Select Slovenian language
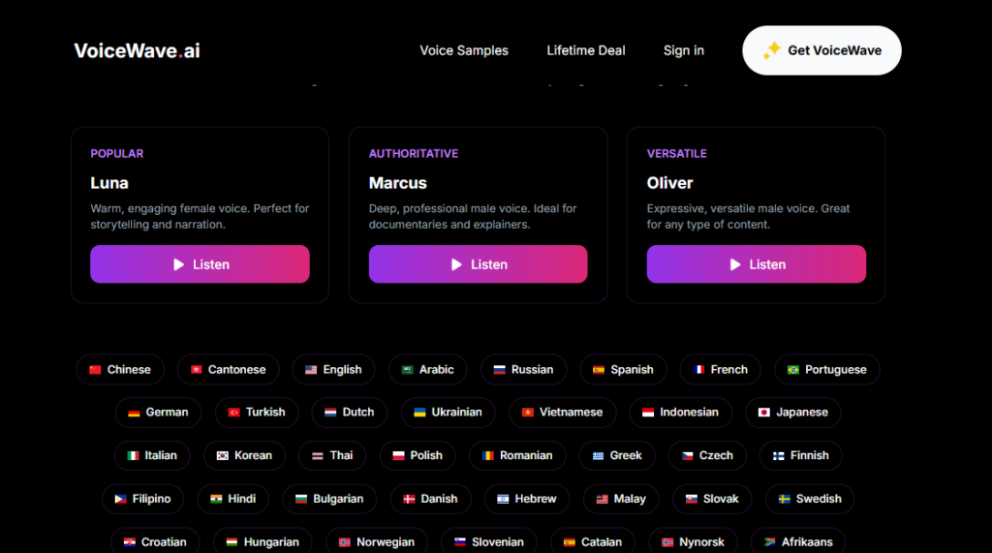 click(x=489, y=541)
